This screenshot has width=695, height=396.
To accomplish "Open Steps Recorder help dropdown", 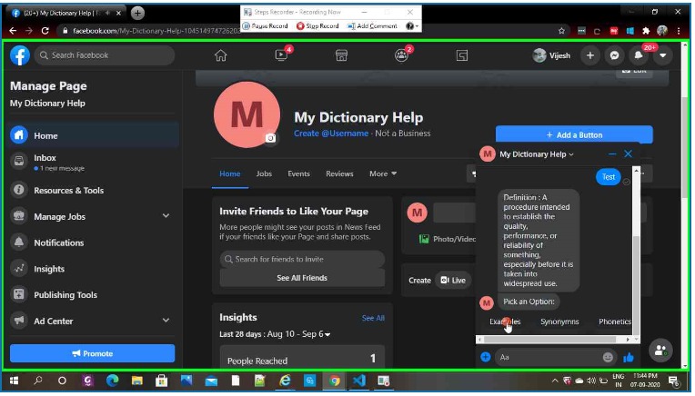I will [412, 26].
